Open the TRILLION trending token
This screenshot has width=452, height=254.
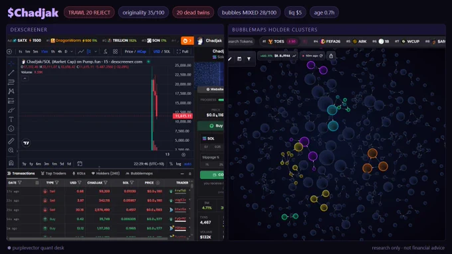click(122, 40)
